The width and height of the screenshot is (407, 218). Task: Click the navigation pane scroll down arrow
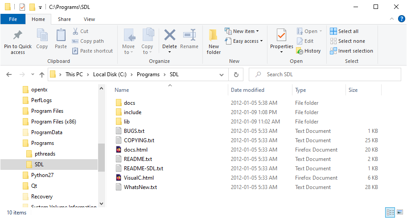102,204
